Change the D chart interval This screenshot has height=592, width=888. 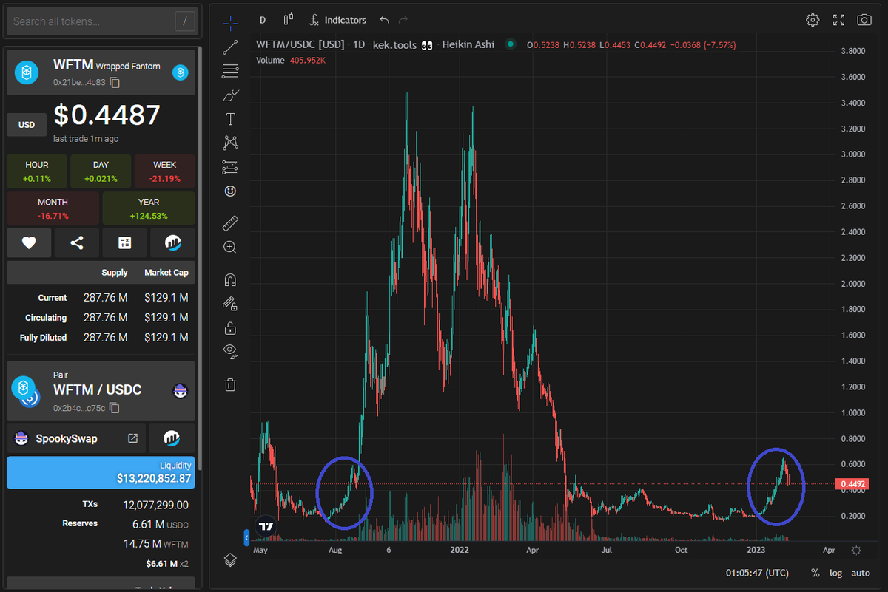(x=263, y=20)
